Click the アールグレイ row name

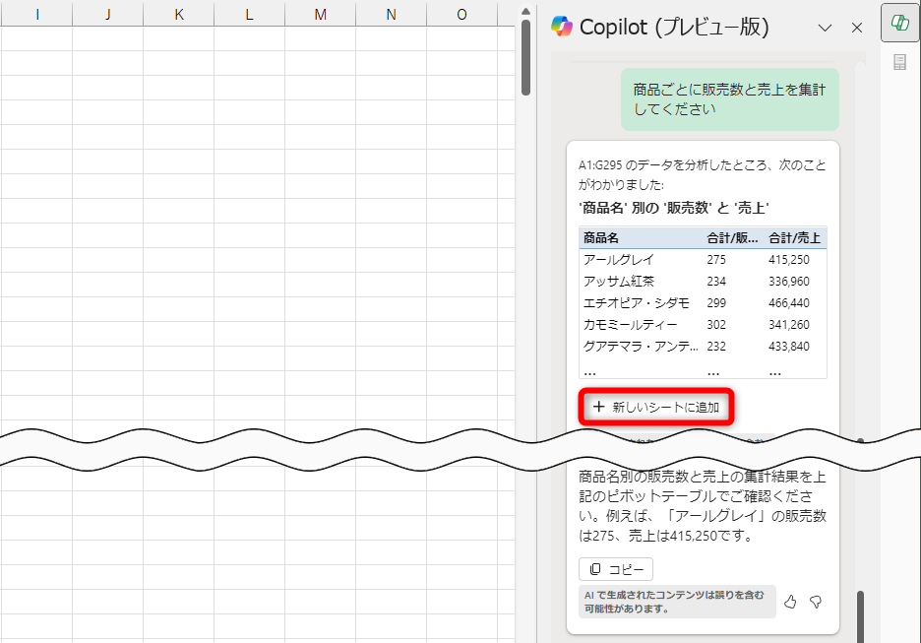point(619,259)
